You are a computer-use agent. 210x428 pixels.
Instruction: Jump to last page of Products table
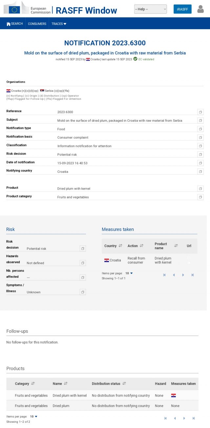194,418
